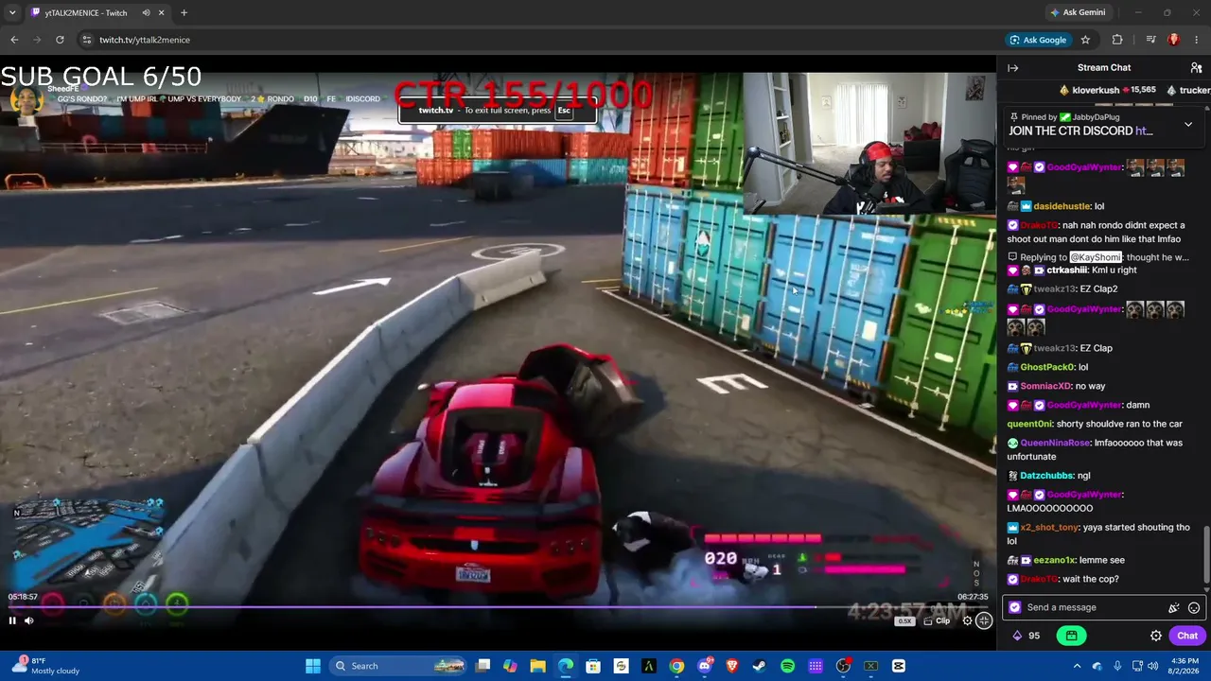The width and height of the screenshot is (1211, 681).
Task: Show hidden system tray icons
Action: point(1077,666)
